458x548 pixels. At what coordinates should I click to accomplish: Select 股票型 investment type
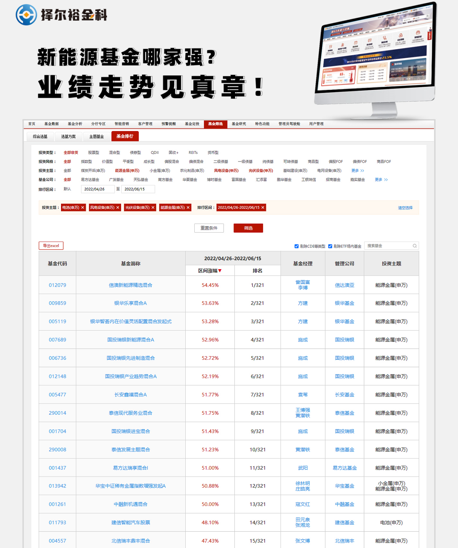pos(94,152)
